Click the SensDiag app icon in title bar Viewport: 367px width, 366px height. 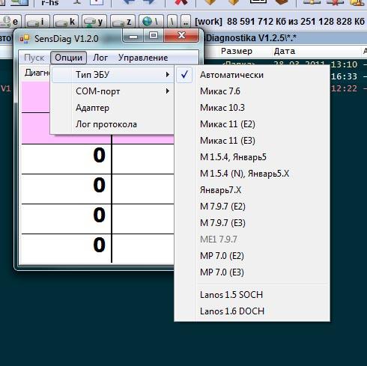pos(25,39)
